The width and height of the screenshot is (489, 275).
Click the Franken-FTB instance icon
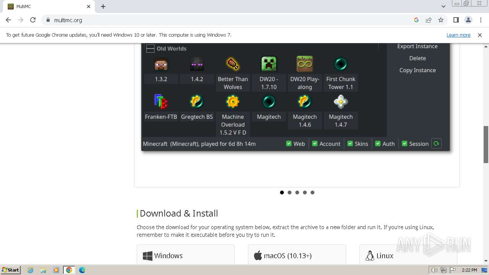tap(161, 102)
